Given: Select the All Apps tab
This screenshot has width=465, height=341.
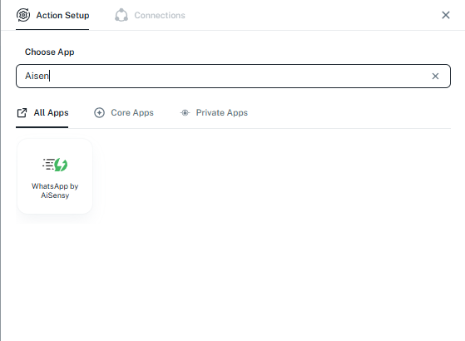Looking at the screenshot, I should (42, 112).
